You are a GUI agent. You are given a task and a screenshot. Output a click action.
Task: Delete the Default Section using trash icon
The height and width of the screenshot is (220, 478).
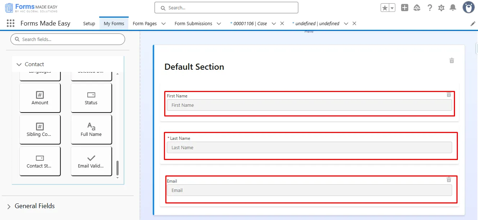452,60
